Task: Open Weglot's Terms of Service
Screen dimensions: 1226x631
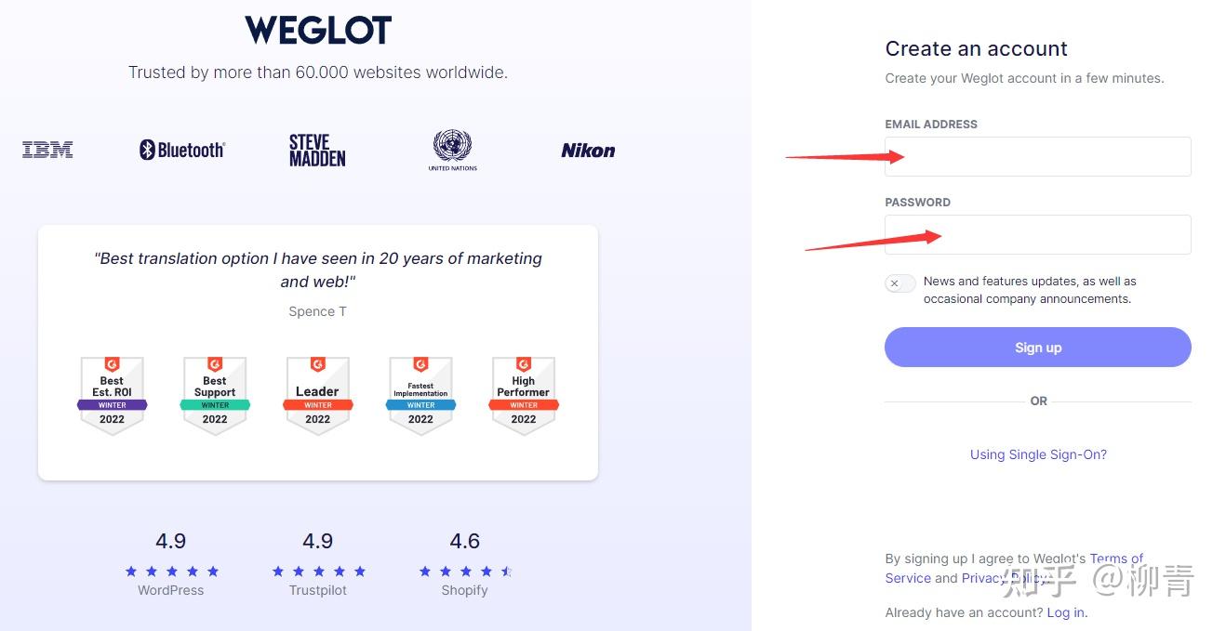Action: click(1115, 559)
